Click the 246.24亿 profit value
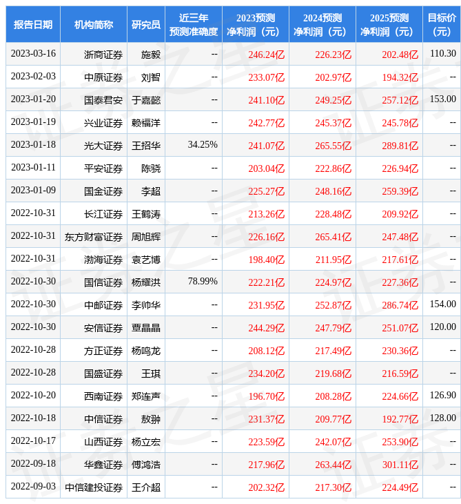461x504 pixels. click(x=266, y=55)
